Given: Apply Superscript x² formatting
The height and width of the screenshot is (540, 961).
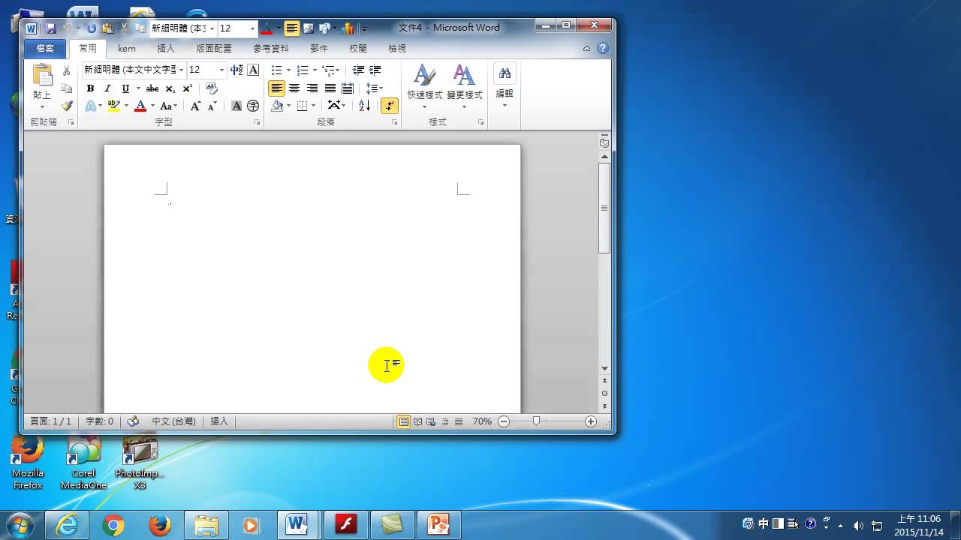Looking at the screenshot, I should [x=187, y=88].
